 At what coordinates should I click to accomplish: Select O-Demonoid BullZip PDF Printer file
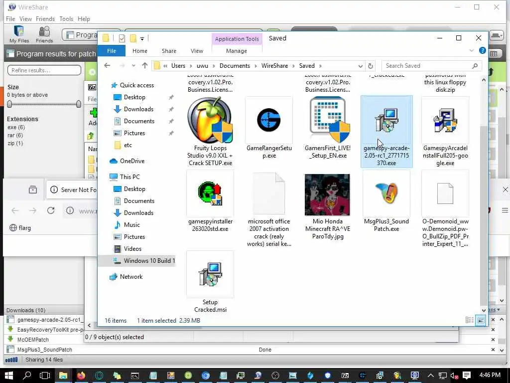point(445,209)
